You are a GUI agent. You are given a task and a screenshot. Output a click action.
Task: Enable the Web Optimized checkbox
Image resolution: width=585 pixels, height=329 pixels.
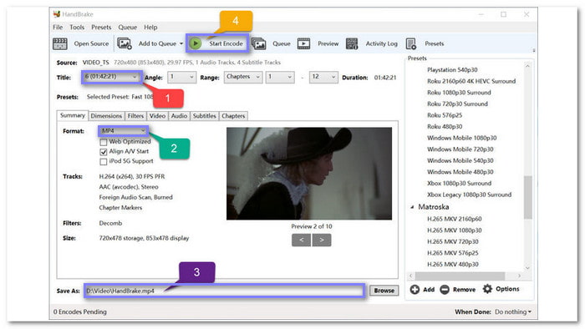104,142
